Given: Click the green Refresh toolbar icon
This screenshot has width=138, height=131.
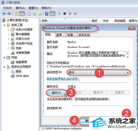Looking at the screenshot, I should tap(34, 14).
